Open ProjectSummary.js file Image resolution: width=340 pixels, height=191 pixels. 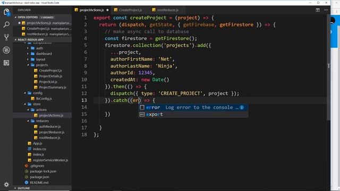[53, 87]
